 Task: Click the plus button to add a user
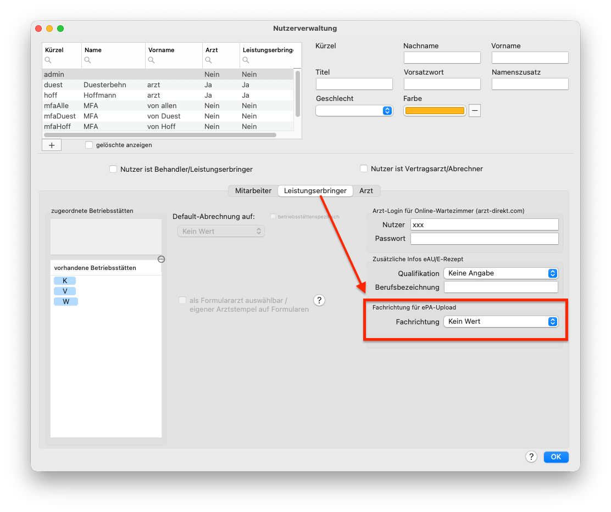(52, 145)
